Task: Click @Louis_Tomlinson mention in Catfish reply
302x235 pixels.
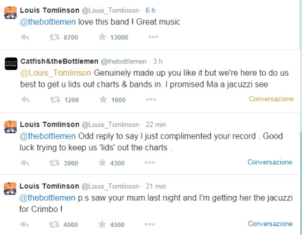Action: (x=56, y=73)
